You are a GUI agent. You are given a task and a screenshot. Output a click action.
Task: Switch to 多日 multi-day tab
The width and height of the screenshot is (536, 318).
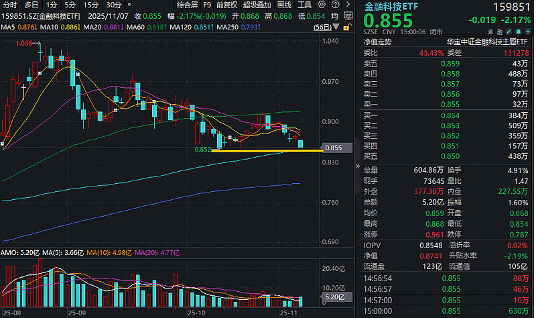pos(31,5)
